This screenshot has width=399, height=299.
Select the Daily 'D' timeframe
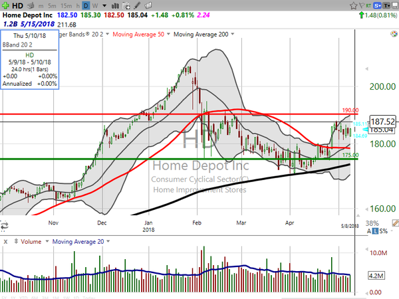[x=86, y=5]
